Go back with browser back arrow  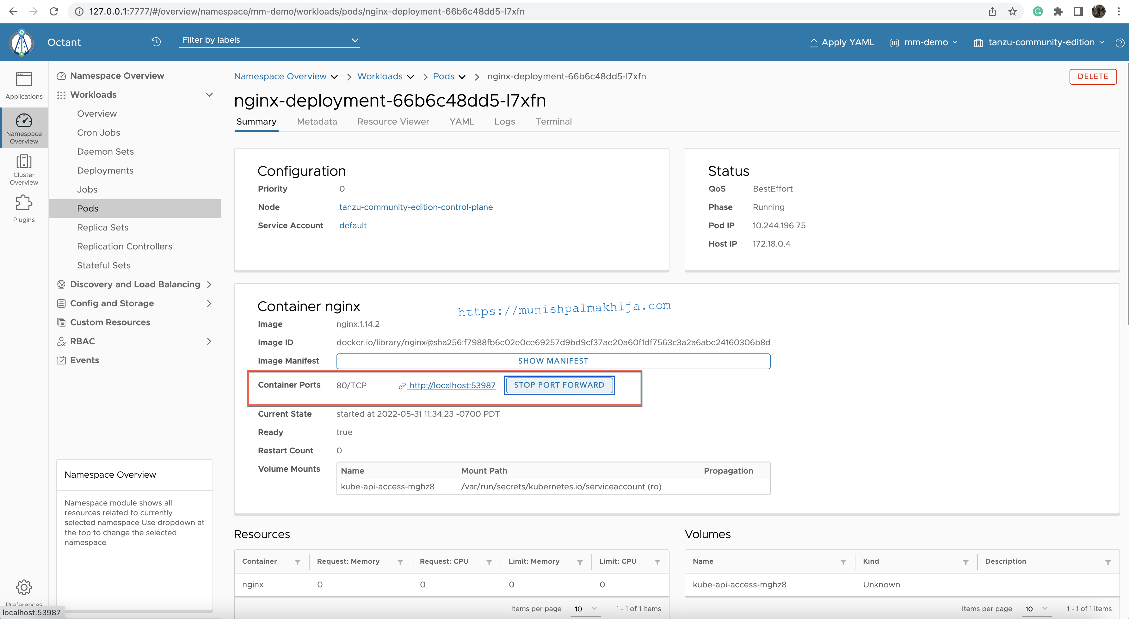(x=13, y=11)
